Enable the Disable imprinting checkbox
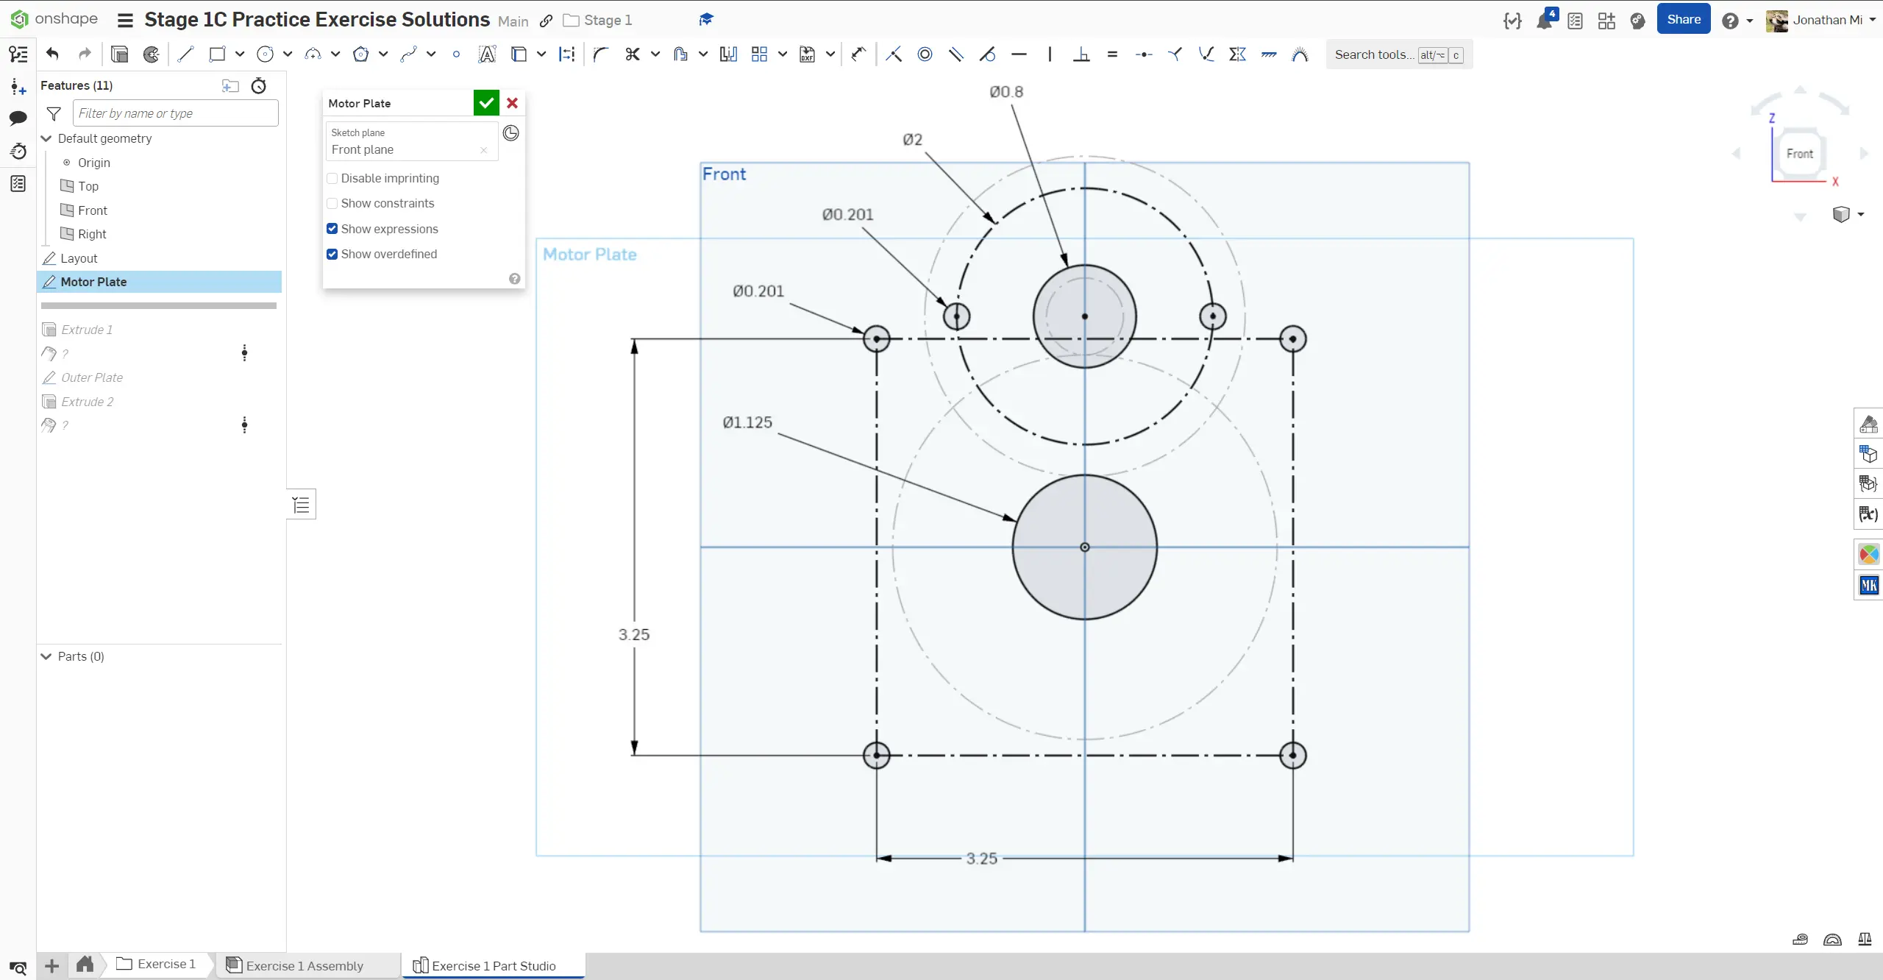This screenshot has height=980, width=1883. click(332, 178)
